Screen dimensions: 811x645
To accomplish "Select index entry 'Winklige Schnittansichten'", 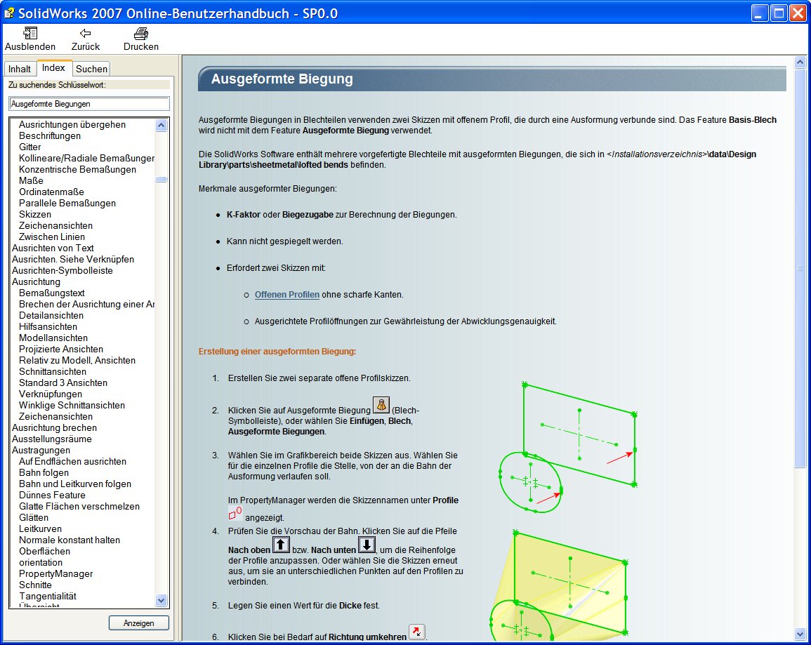I will (72, 405).
